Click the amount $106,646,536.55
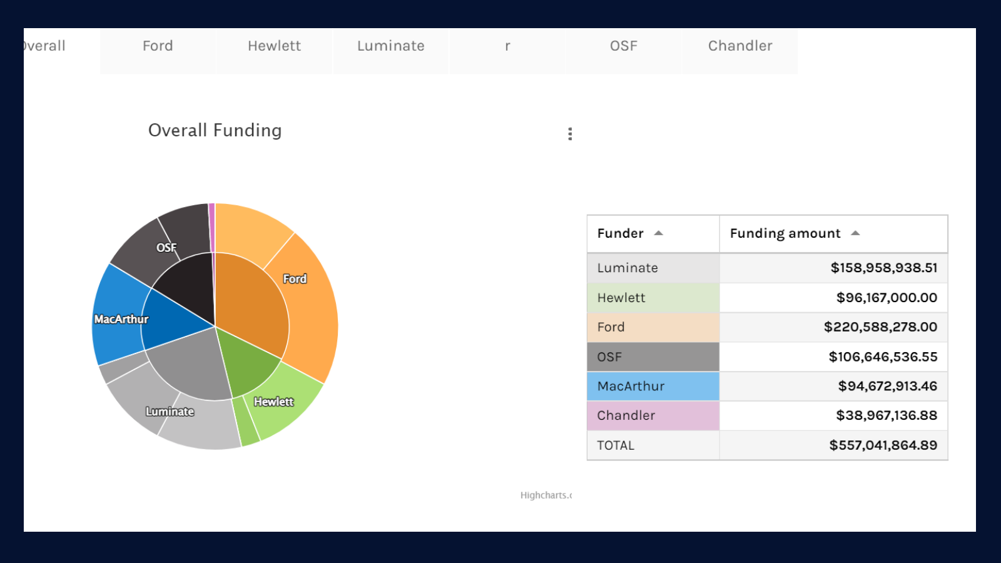This screenshot has width=1001, height=563. 883,357
